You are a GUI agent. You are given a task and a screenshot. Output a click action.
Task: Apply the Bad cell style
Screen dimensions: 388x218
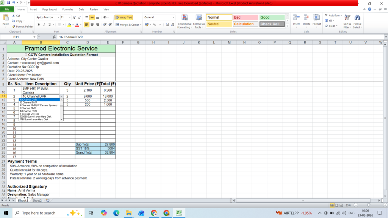(x=246, y=17)
